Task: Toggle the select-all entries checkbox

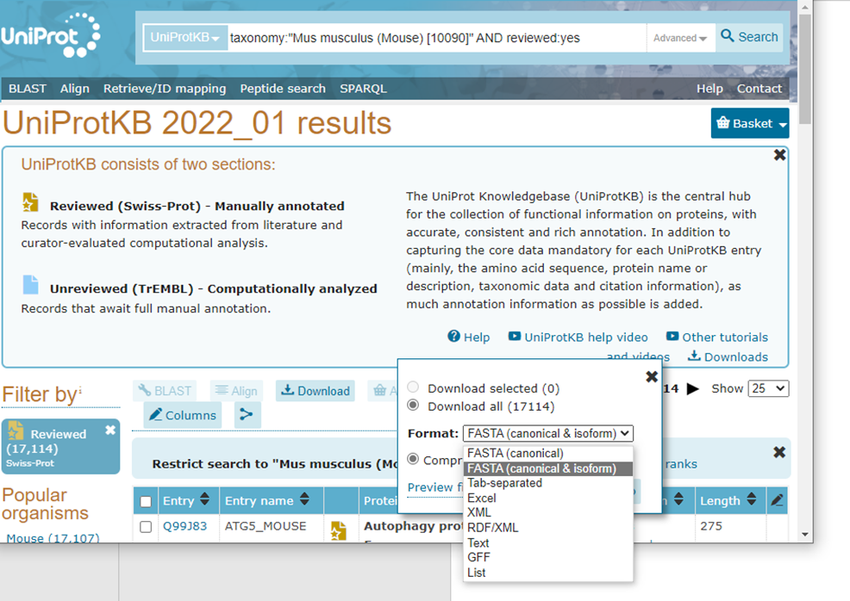Action: pos(146,501)
